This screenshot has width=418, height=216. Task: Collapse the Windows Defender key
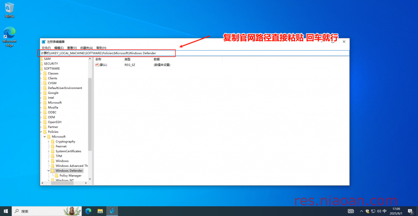coord(49,171)
